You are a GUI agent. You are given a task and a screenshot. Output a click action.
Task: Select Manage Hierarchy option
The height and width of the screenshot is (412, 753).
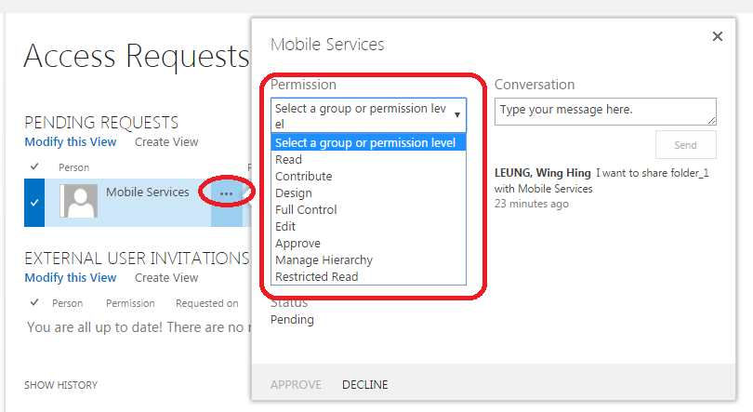[x=324, y=260]
